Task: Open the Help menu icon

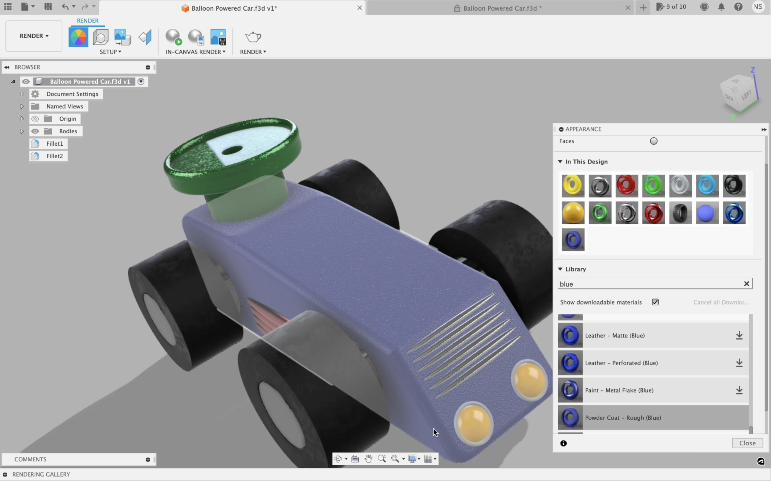Action: [x=738, y=6]
